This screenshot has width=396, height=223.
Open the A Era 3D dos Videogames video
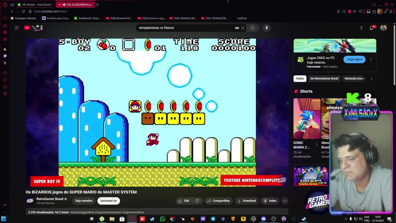coord(311,176)
